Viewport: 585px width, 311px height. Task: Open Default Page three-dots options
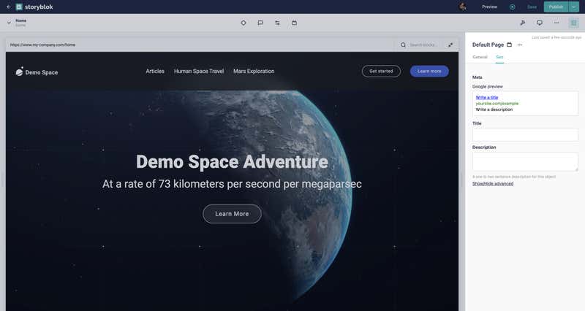[520, 45]
